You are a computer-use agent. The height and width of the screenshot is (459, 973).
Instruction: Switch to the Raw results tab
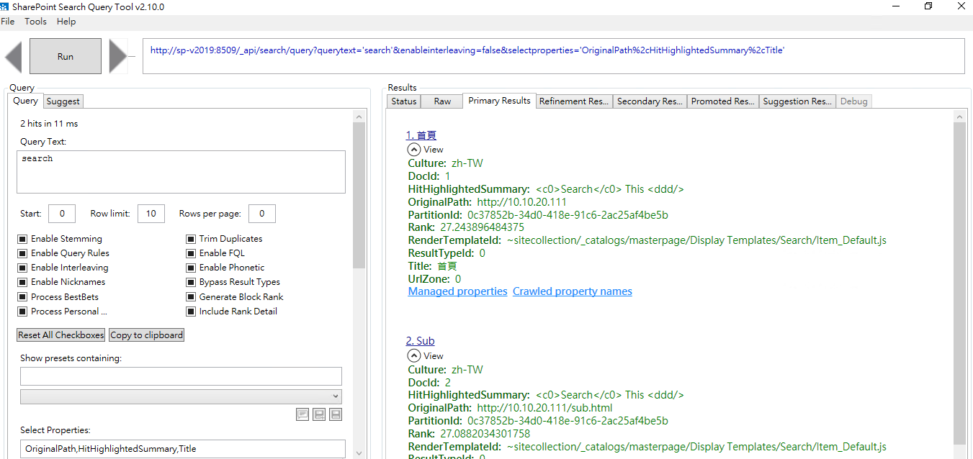coord(441,101)
